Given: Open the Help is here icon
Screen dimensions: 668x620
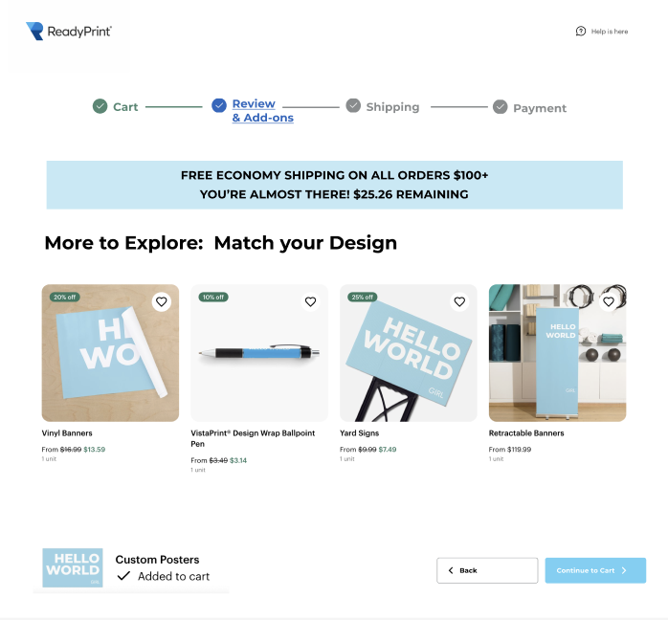Looking at the screenshot, I should tap(581, 31).
